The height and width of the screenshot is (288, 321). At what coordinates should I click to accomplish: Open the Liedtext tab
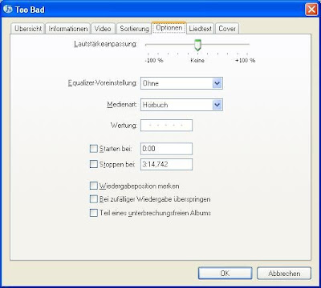click(201, 29)
